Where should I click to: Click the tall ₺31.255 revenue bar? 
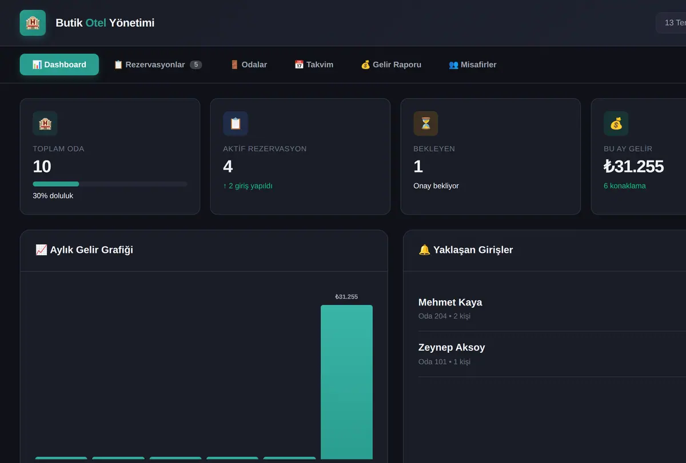click(346, 382)
